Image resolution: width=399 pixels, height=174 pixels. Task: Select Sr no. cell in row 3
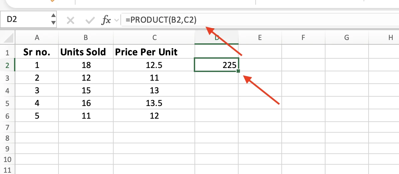(37, 78)
